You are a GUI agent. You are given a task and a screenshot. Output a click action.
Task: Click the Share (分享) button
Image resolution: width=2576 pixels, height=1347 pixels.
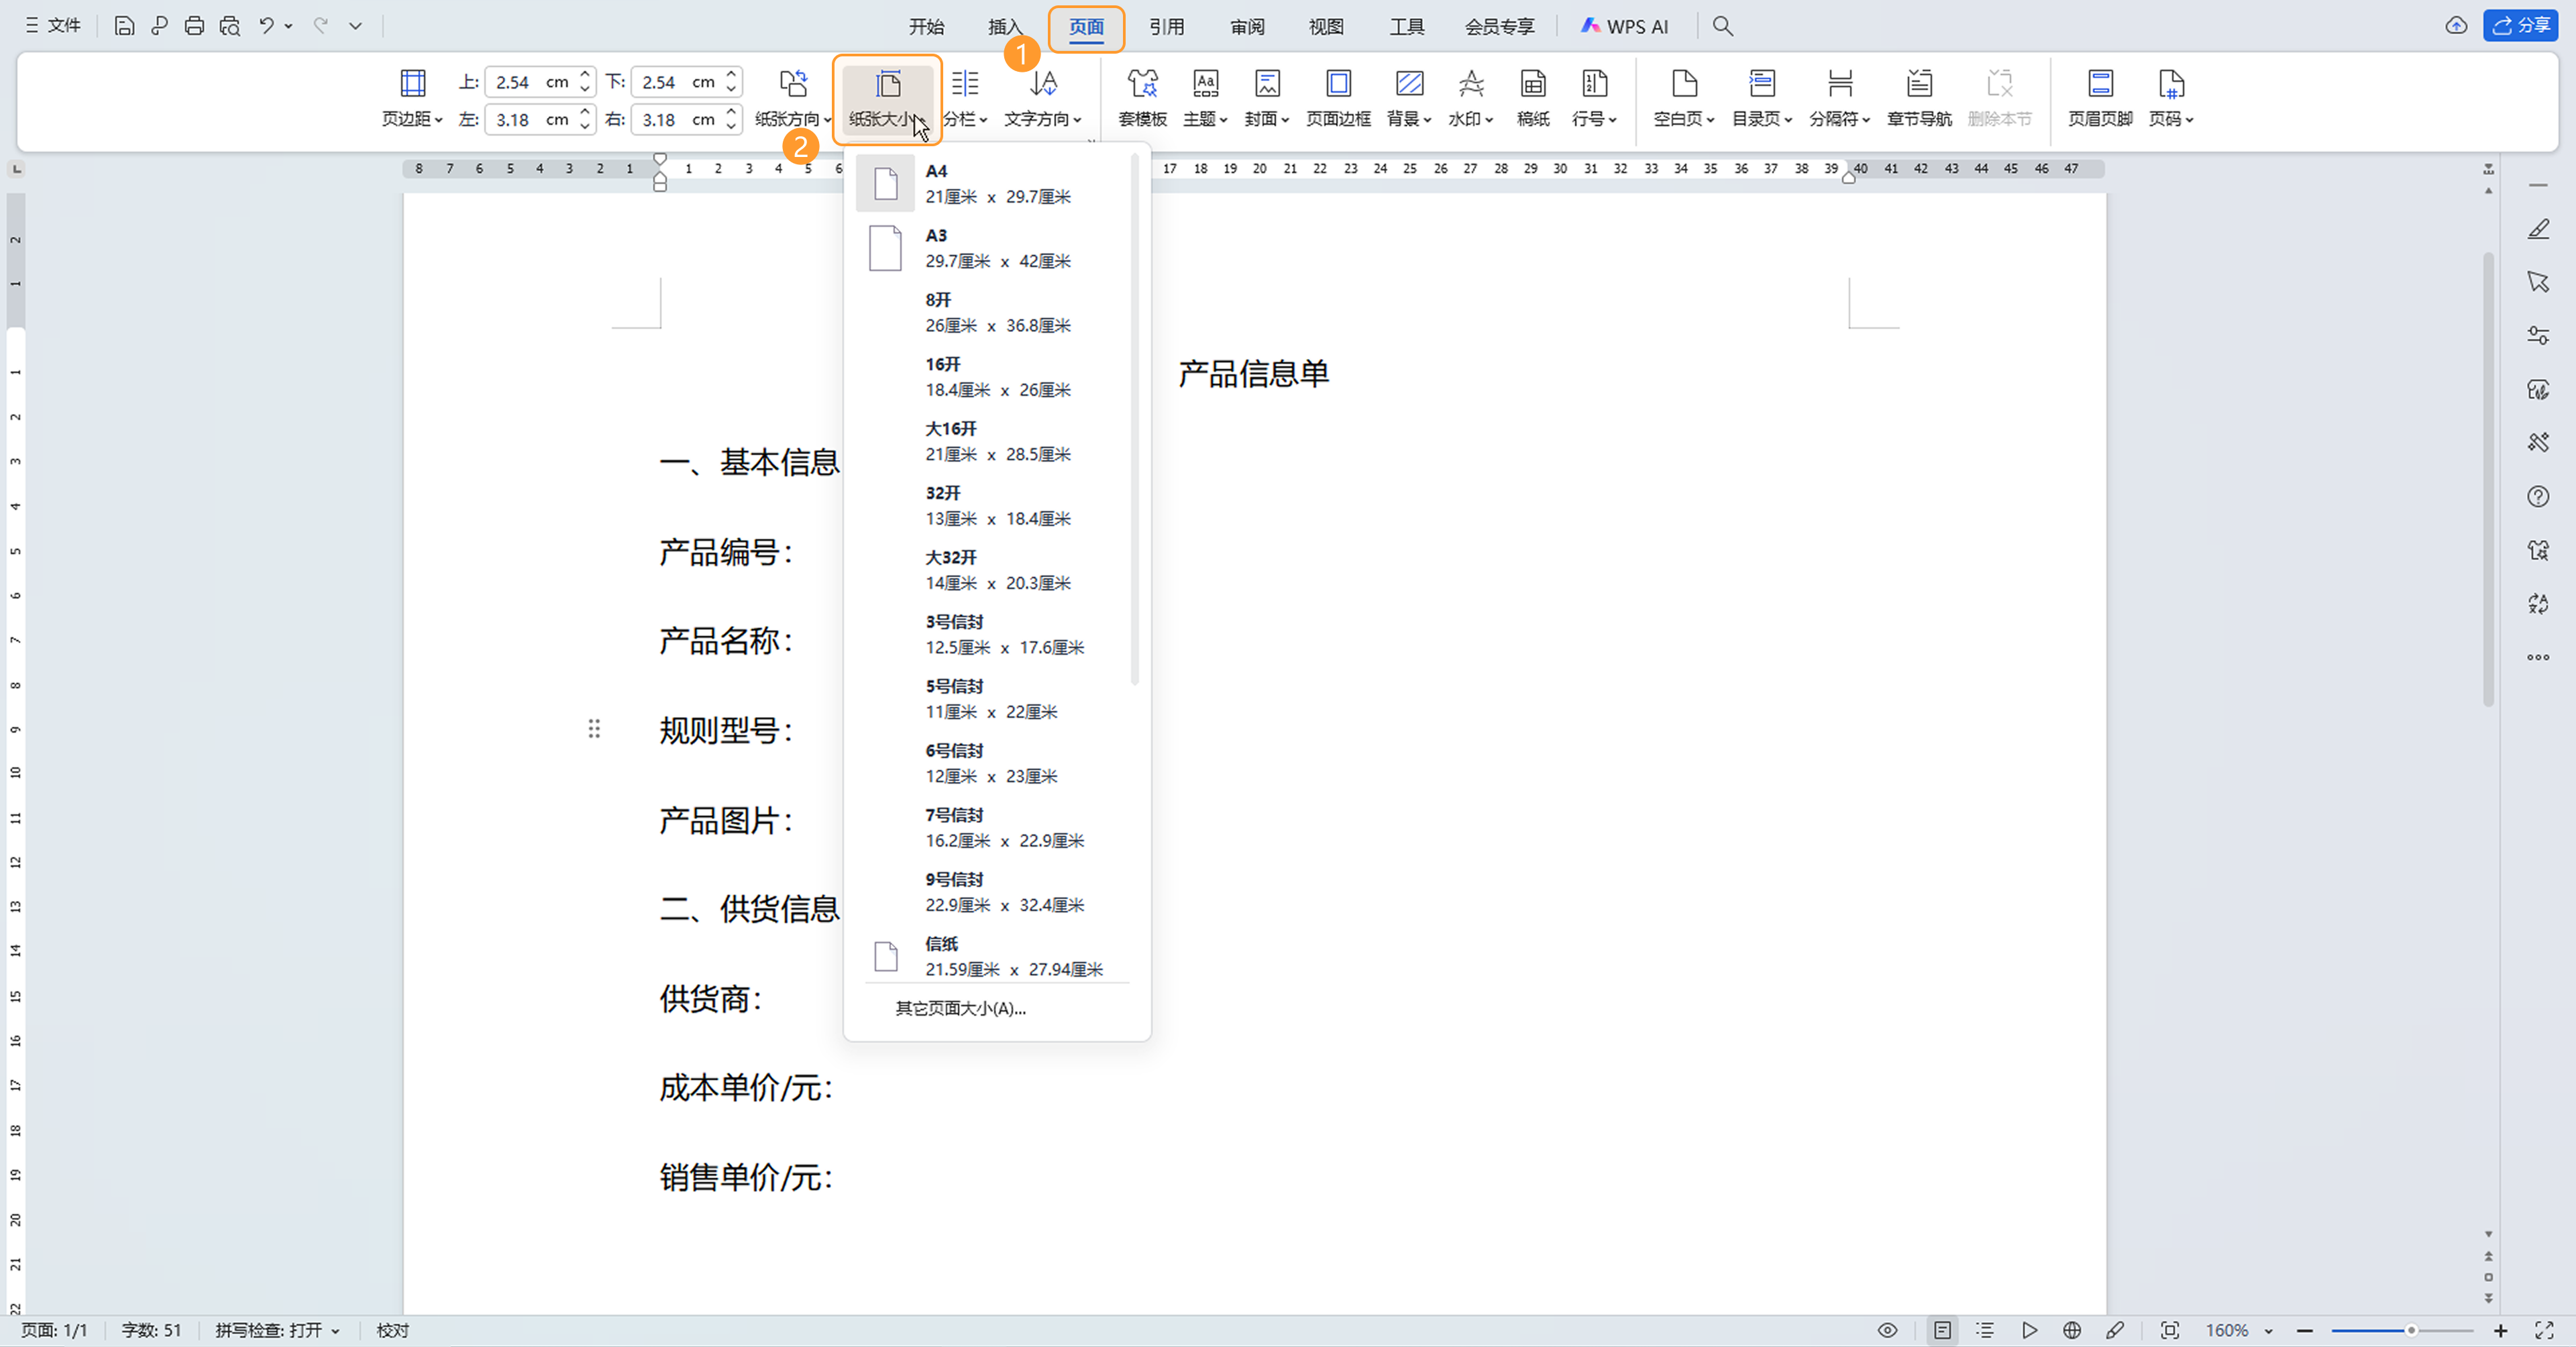2520,26
